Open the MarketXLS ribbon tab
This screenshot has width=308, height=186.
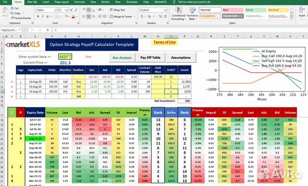160,2
